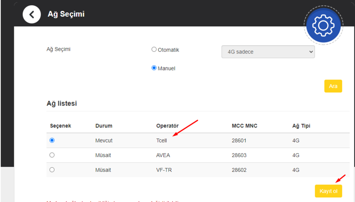Choose the AVEA network radio button
This screenshot has height=202, width=355.
(x=52, y=155)
